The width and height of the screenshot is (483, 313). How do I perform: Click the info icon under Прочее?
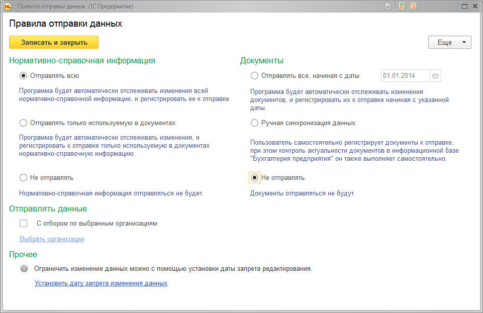[24, 269]
